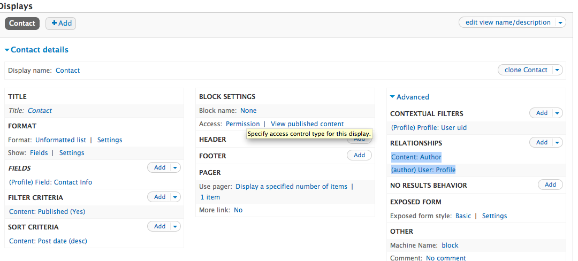The height and width of the screenshot is (261, 578).
Task: Click Add button in SORT CRITERIA section
Action: (159, 226)
